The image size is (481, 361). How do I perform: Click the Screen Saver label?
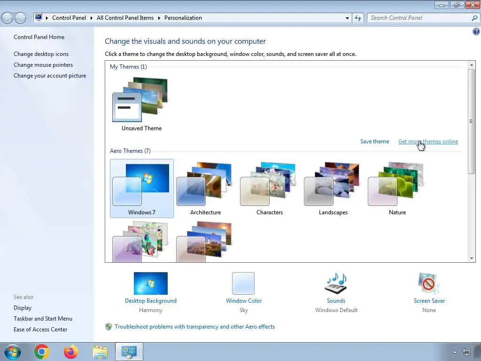(429, 301)
